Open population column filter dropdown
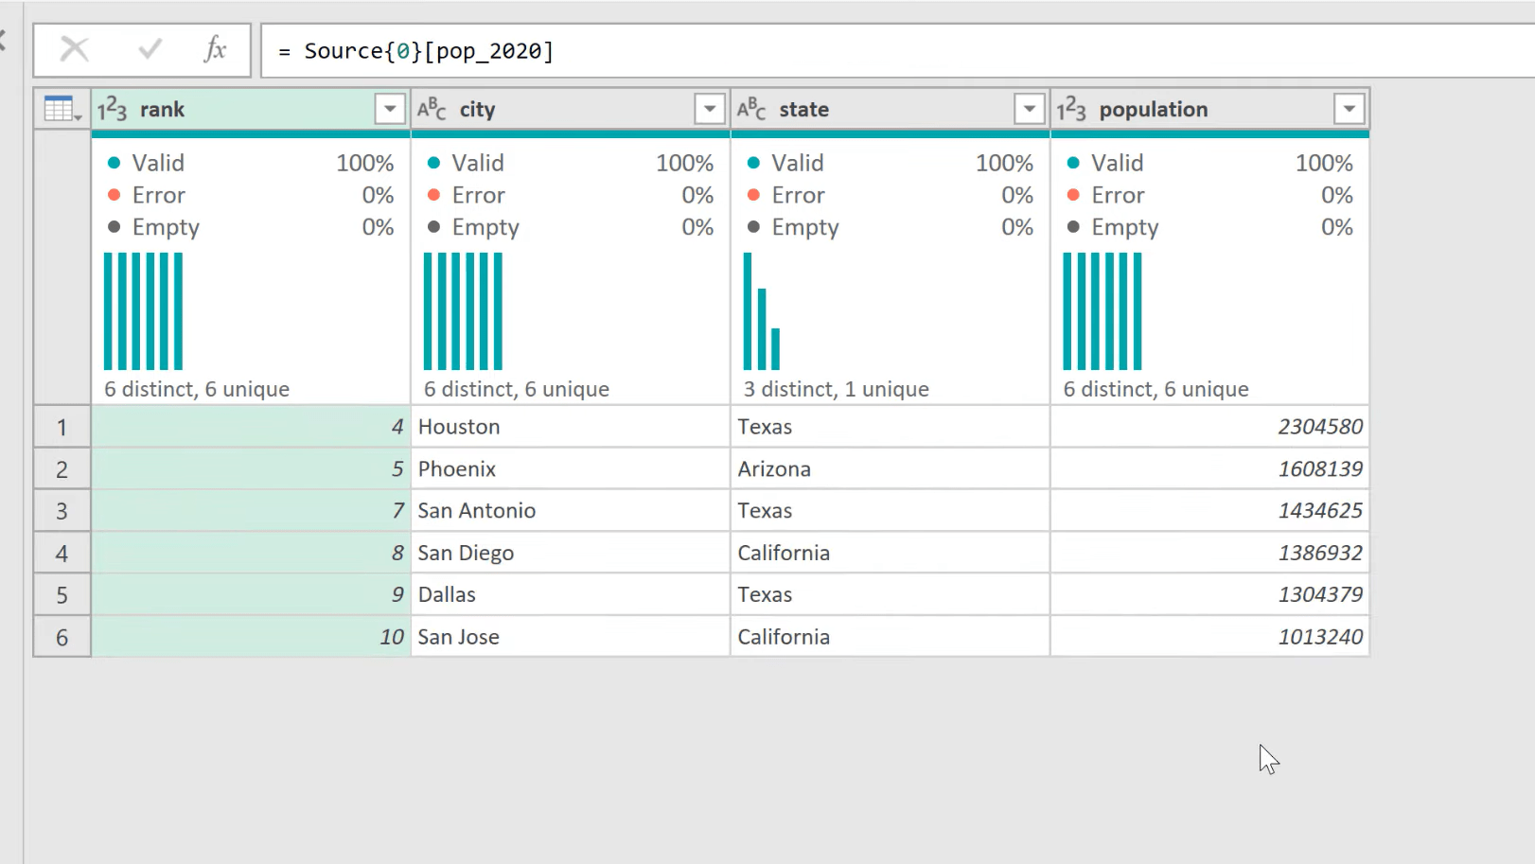This screenshot has width=1535, height=864. (1350, 109)
